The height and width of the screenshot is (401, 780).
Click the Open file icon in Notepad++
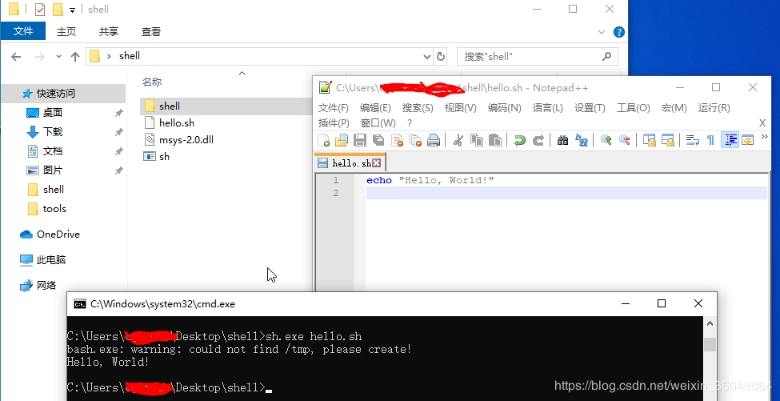point(342,140)
